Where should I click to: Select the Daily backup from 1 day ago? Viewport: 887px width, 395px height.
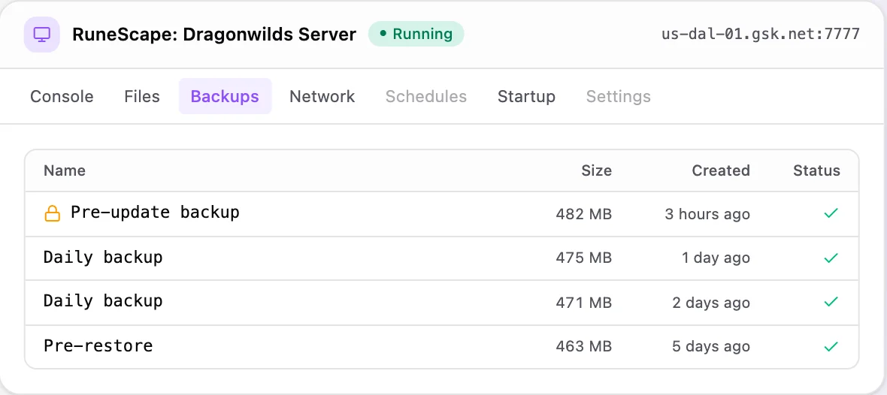103,258
